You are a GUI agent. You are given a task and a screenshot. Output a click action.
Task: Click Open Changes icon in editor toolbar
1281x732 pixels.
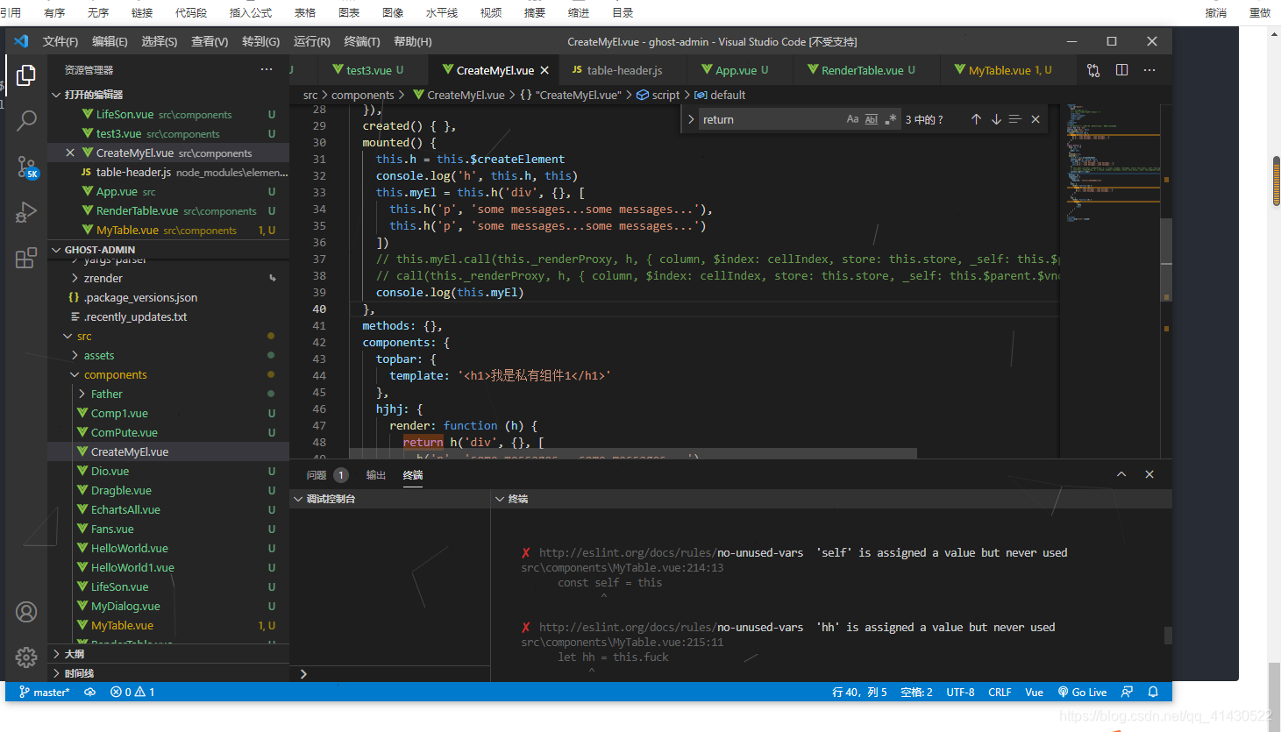tap(1093, 70)
